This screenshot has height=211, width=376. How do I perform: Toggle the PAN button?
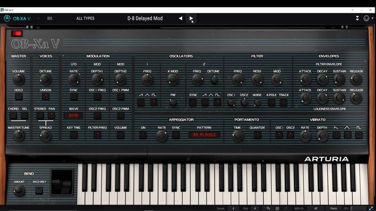click(x=51, y=115)
